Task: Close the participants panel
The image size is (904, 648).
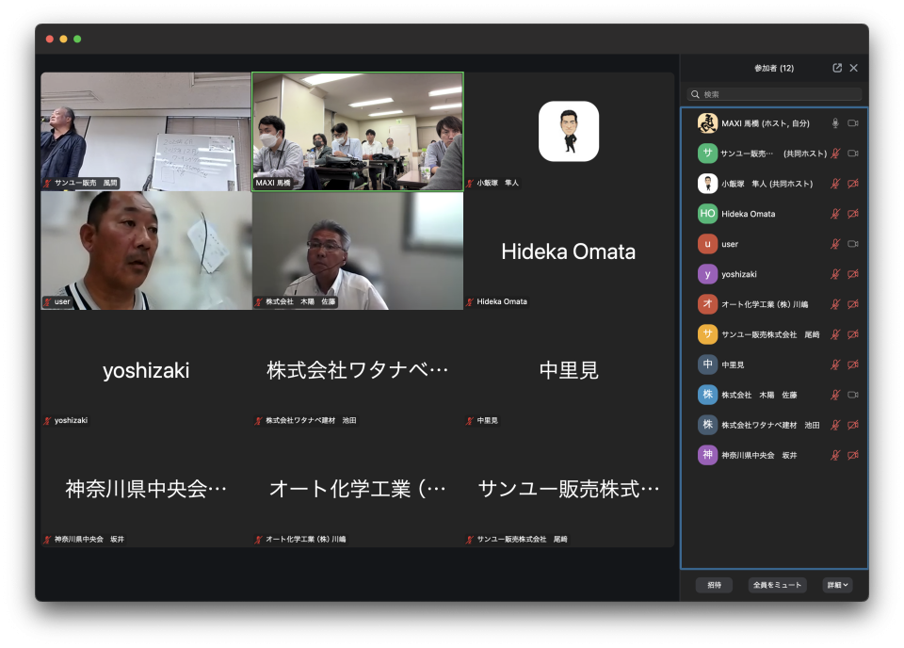Action: pos(854,68)
